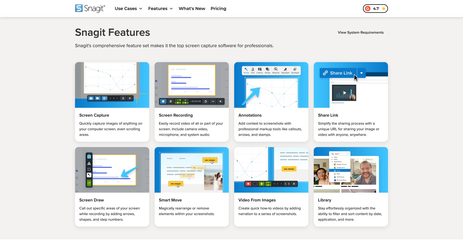The image size is (463, 245).
Task: Click the Share Link card title
Action: [328, 115]
